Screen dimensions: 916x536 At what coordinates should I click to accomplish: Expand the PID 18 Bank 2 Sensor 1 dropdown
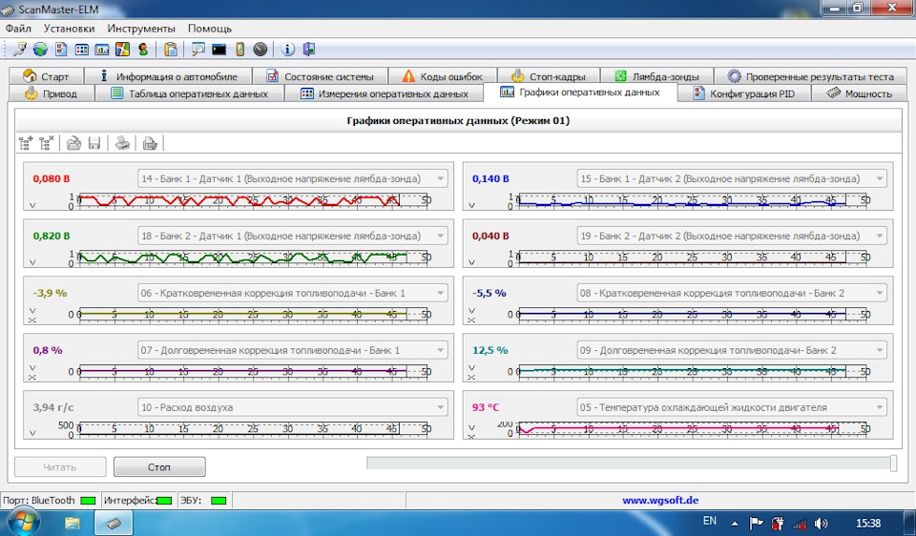[440, 236]
